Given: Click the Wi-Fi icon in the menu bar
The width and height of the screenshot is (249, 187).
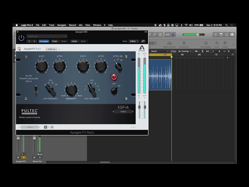Looking at the screenshot, I should point(186,25).
